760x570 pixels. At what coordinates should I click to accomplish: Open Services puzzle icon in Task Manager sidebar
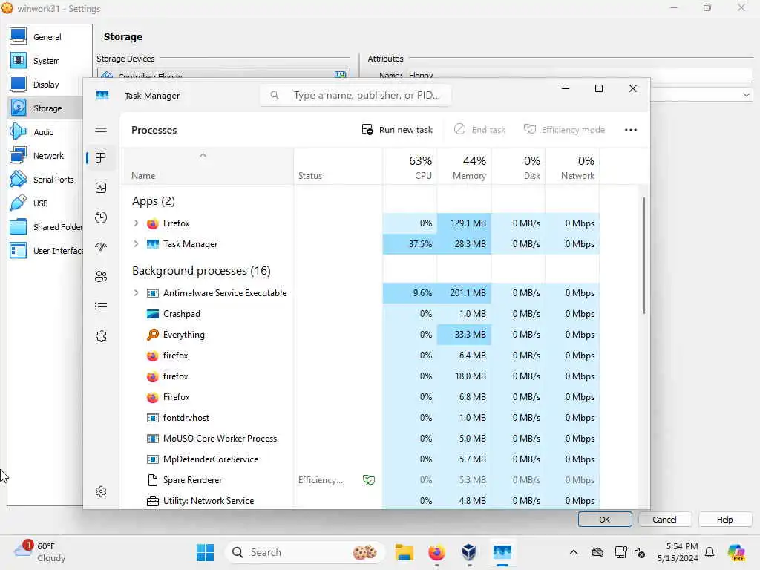click(101, 336)
